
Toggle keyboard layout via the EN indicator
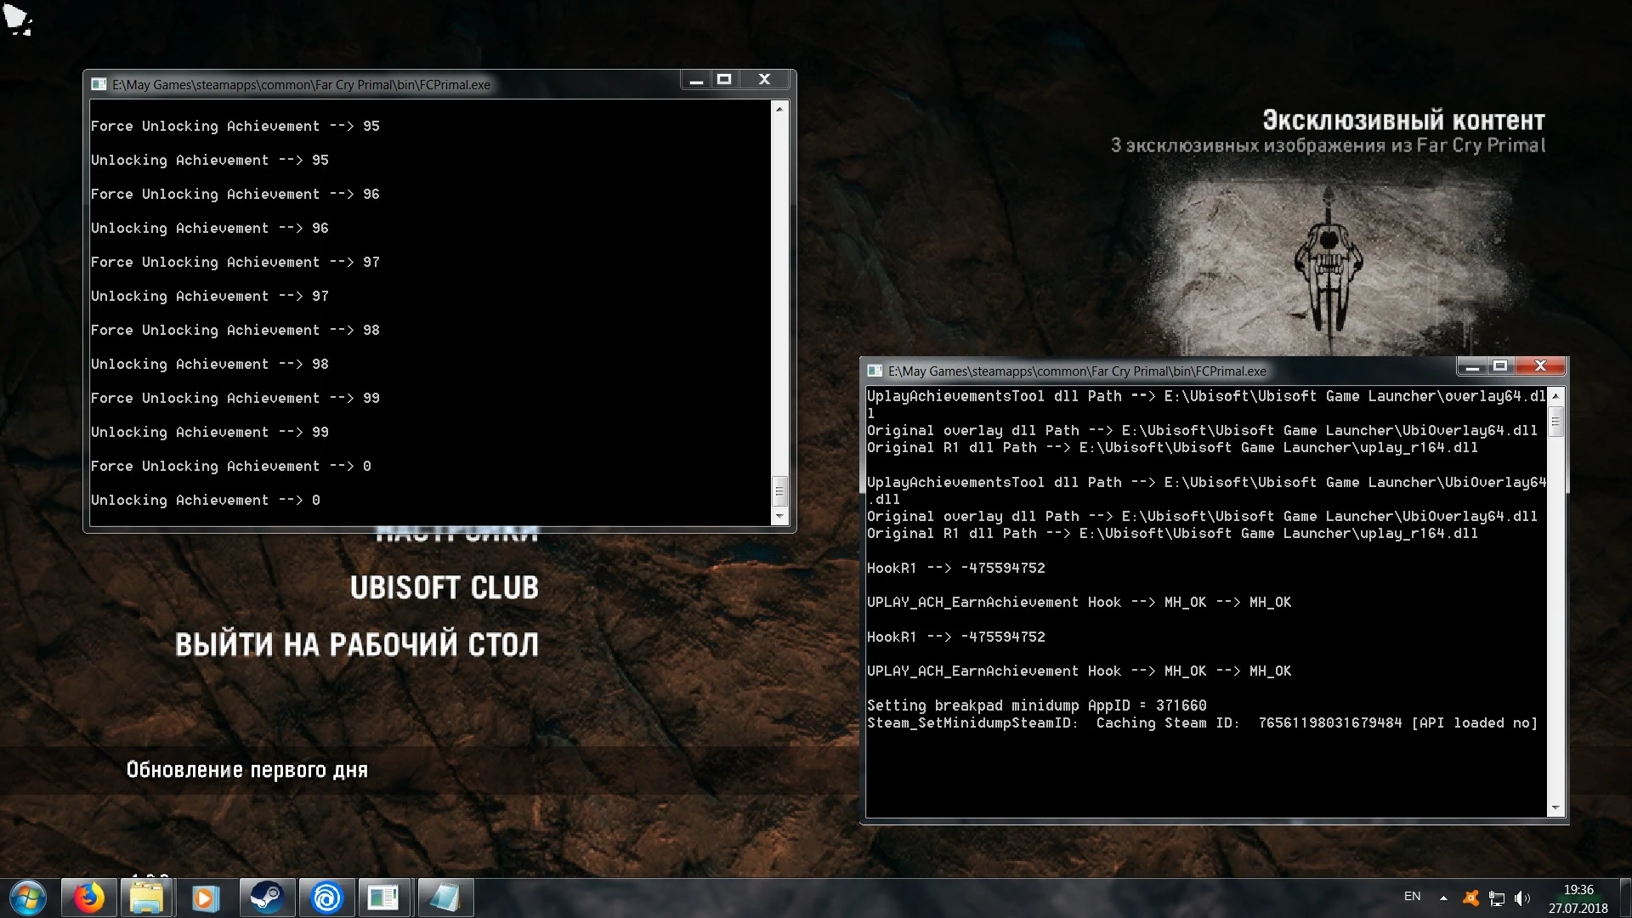click(1413, 897)
